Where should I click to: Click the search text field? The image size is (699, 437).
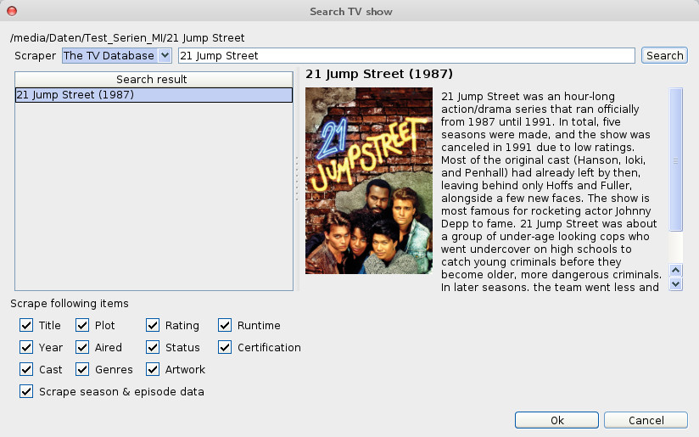[x=406, y=56]
